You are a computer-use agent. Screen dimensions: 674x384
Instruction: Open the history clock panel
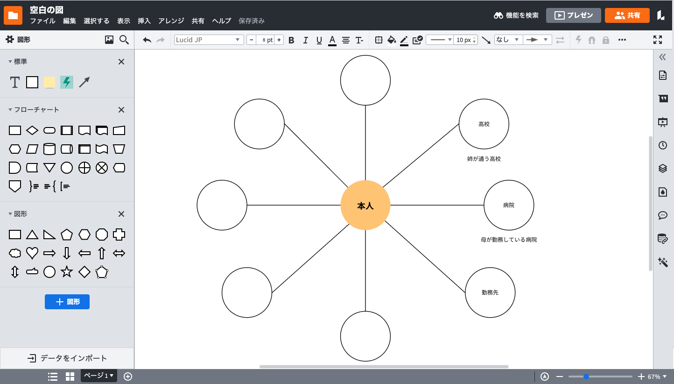coord(662,145)
